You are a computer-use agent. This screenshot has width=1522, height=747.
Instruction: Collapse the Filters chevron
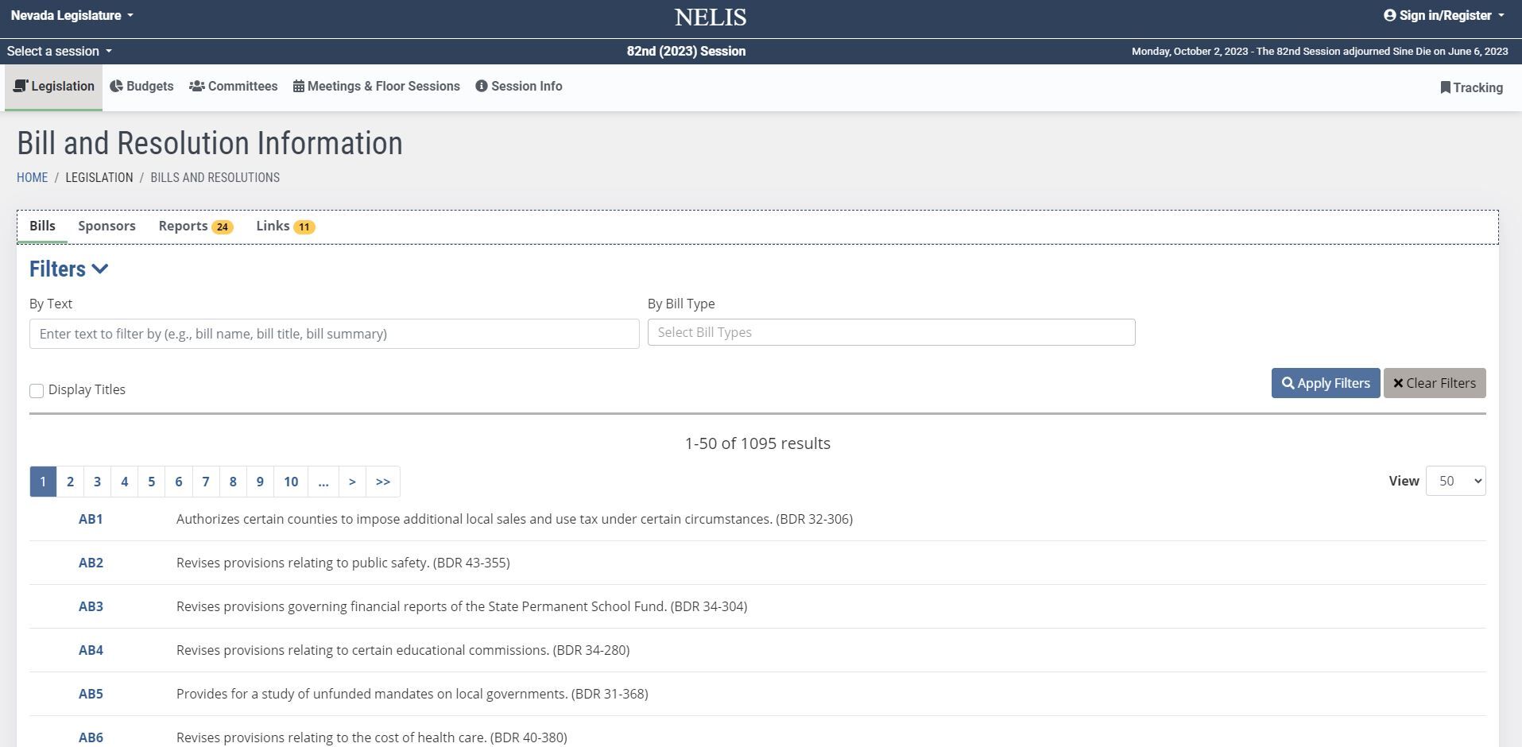[x=100, y=269]
